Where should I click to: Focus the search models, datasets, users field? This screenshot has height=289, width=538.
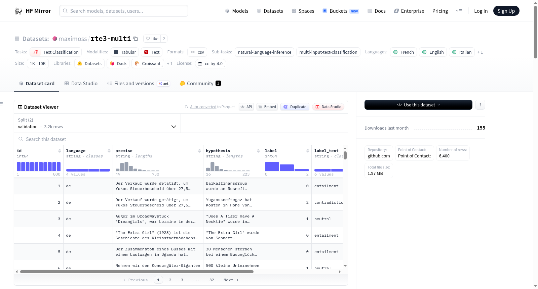point(124,11)
